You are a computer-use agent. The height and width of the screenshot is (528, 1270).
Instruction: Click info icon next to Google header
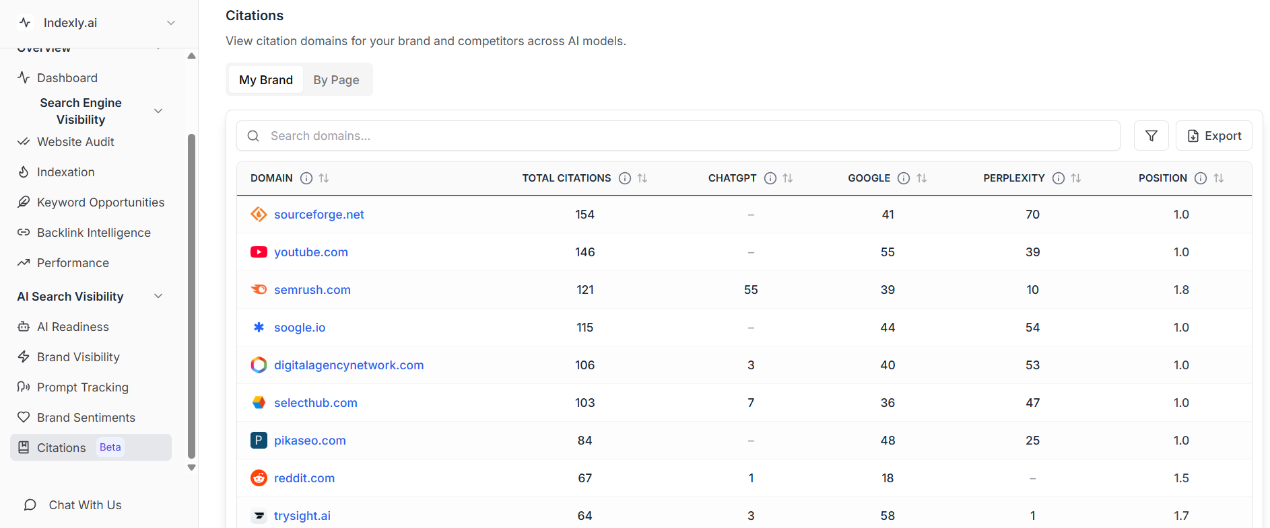tap(904, 178)
